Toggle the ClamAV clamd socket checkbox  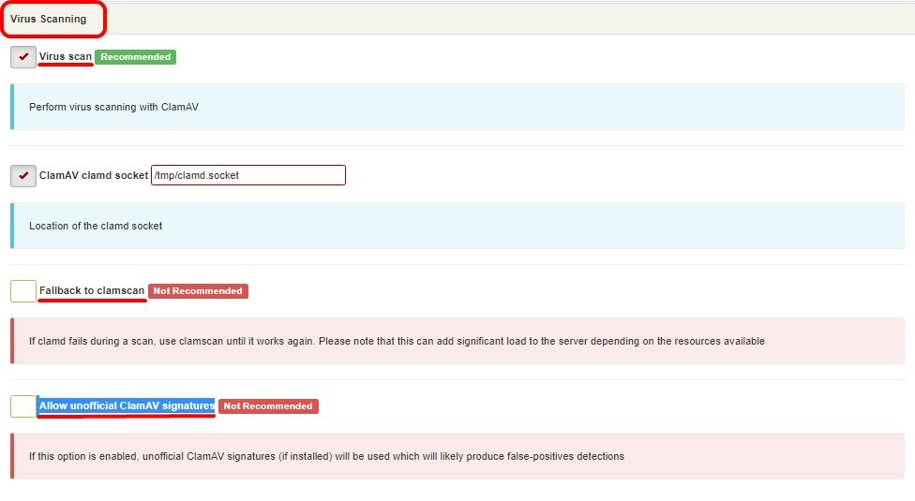[x=23, y=175]
